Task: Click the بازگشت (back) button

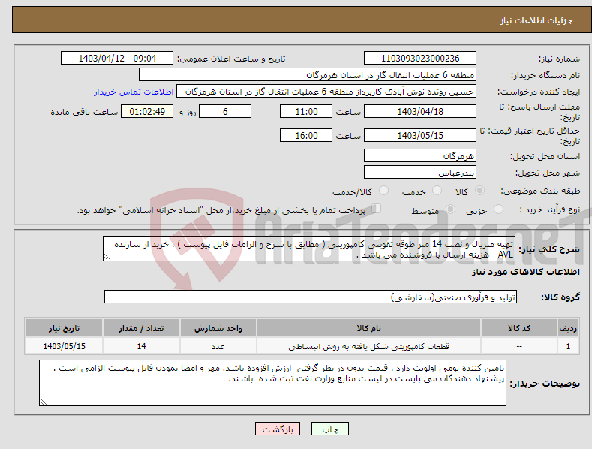Action: [278, 429]
